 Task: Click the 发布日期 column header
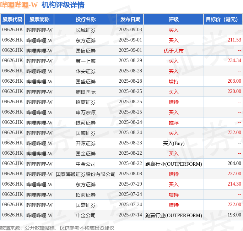(x=130, y=20)
